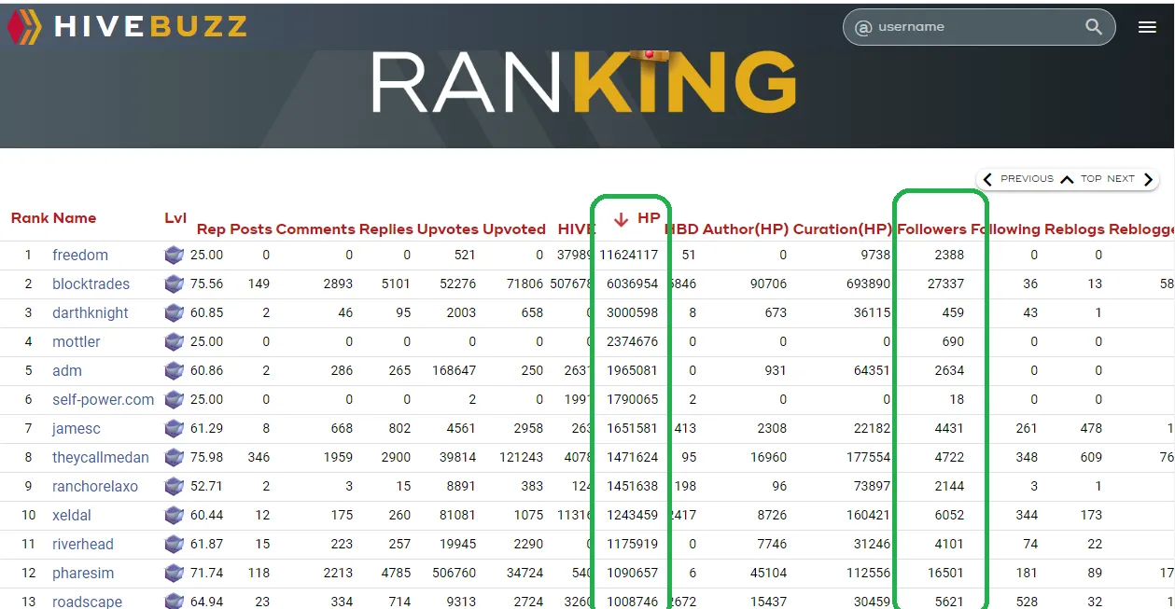Click level badge icon for pharesim

click(174, 573)
